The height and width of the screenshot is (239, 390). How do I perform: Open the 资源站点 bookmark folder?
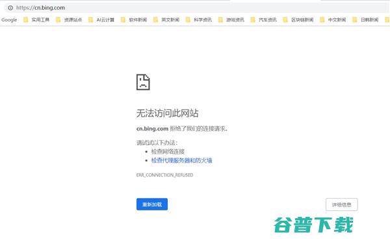[x=69, y=20]
